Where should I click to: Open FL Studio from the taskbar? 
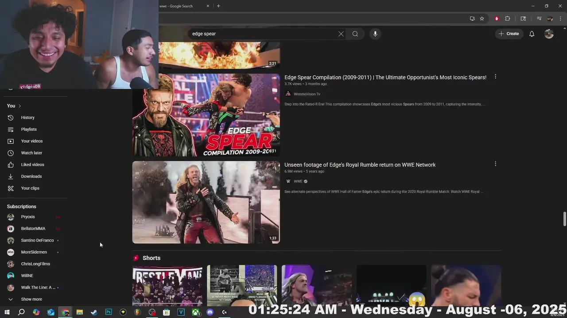[x=137, y=312]
